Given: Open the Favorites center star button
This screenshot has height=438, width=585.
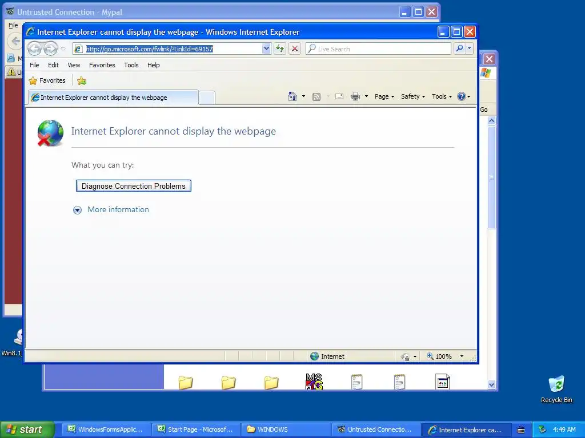Looking at the screenshot, I should coord(47,80).
